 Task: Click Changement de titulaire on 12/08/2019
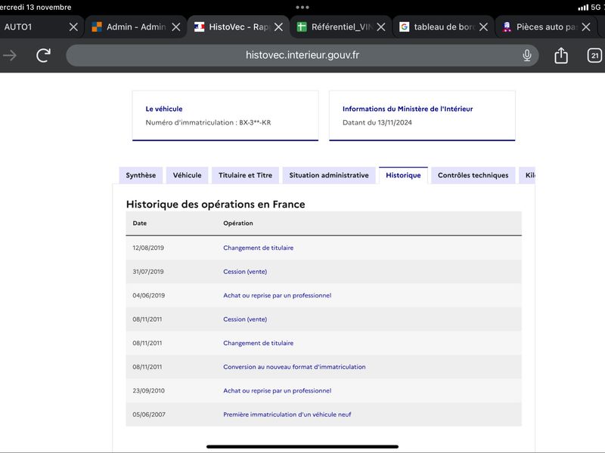[258, 248]
